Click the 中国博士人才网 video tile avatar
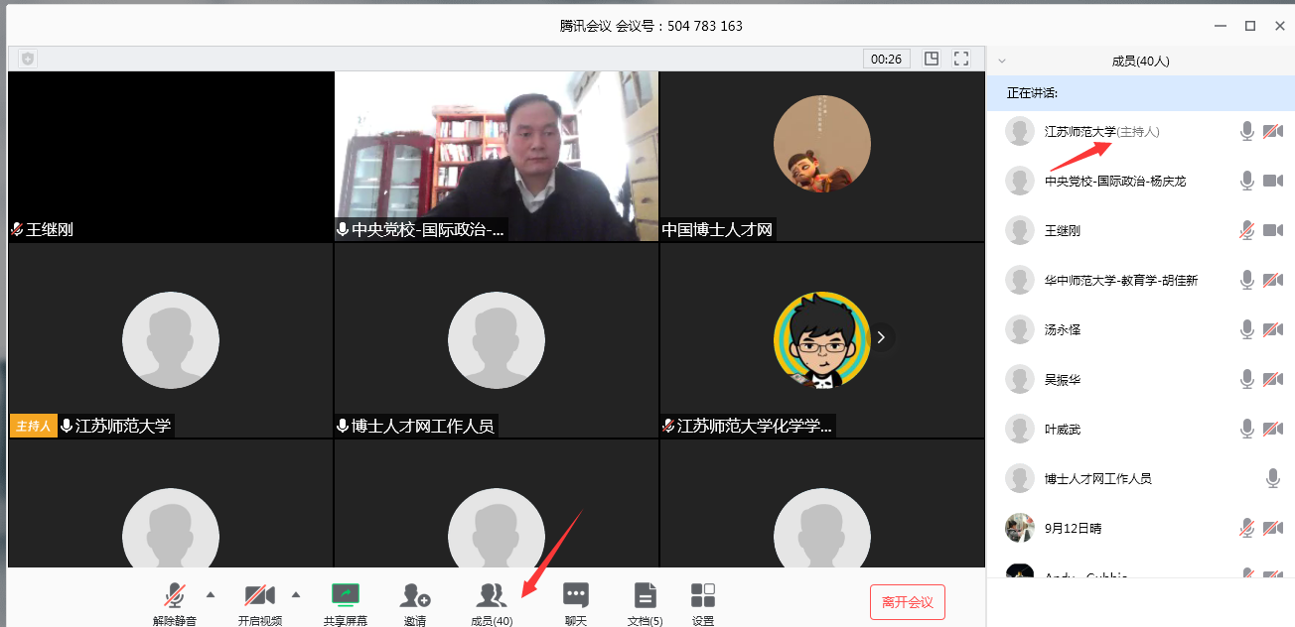Image resolution: width=1295 pixels, height=627 pixels. pyautogui.click(x=822, y=144)
